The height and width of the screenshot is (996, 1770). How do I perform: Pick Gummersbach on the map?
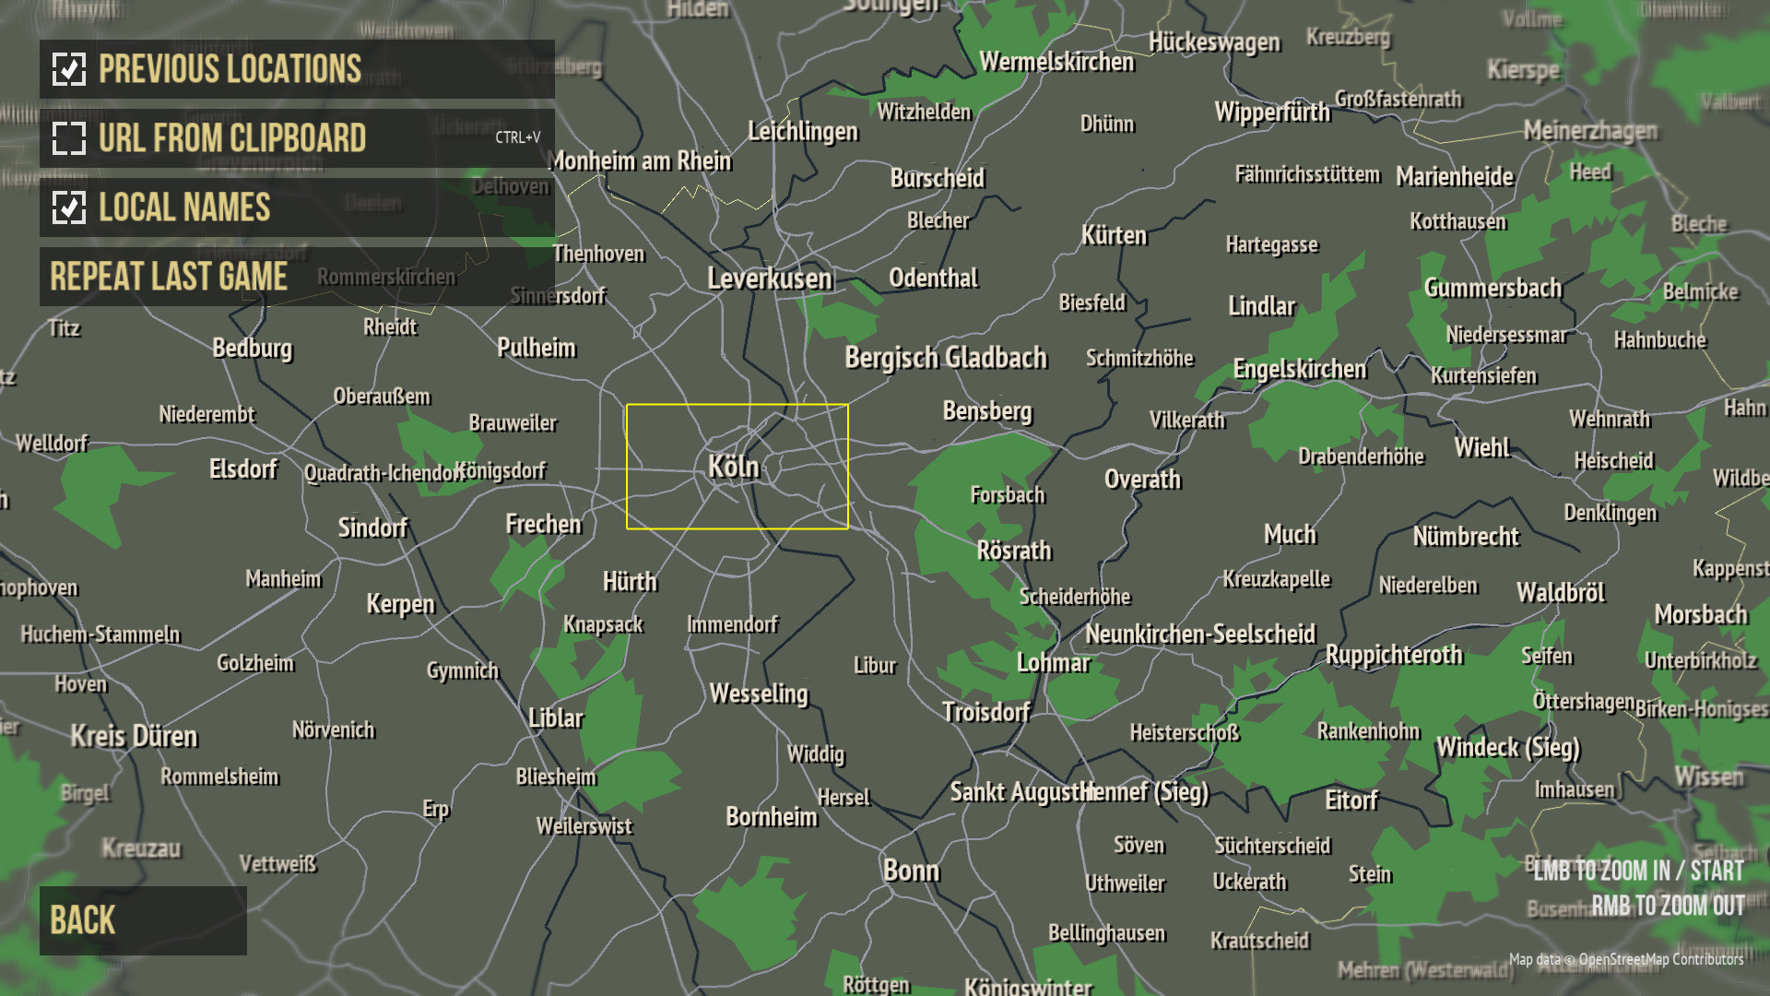coord(1493,289)
